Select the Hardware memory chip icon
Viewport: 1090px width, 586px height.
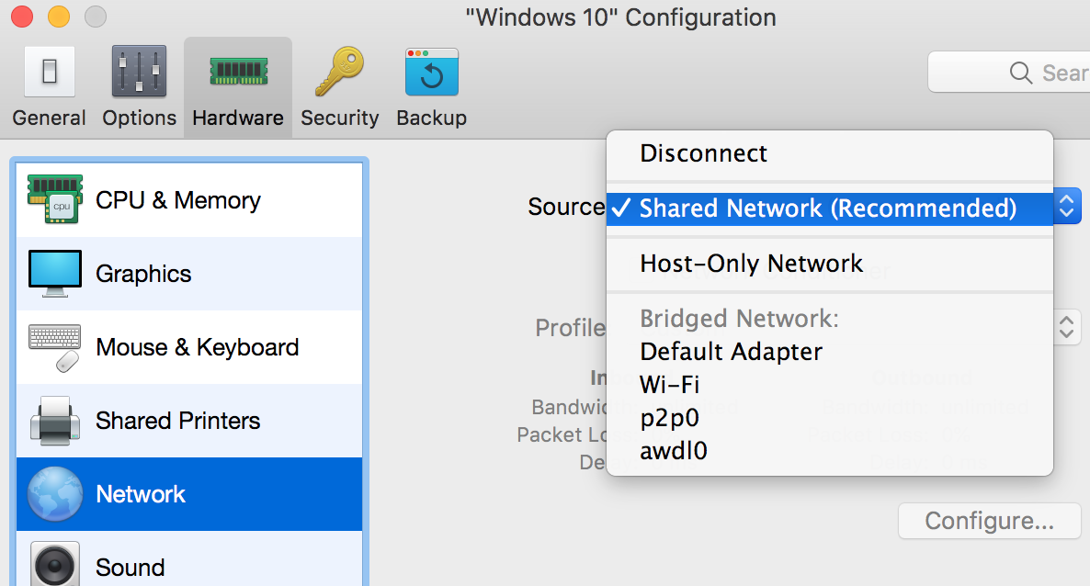pos(237,73)
